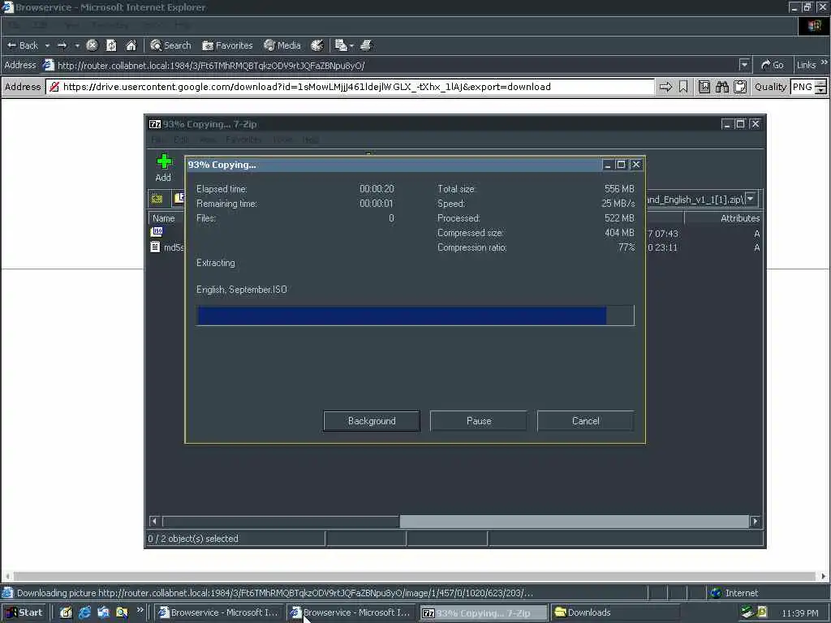Click the Quality PNG selector field
The width and height of the screenshot is (831, 623).
(x=803, y=87)
